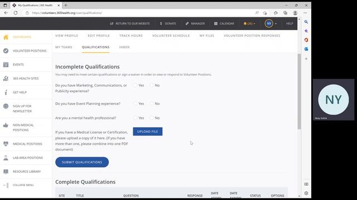
Task: Click the page vertical scrollbar thumb
Action: tap(299, 92)
